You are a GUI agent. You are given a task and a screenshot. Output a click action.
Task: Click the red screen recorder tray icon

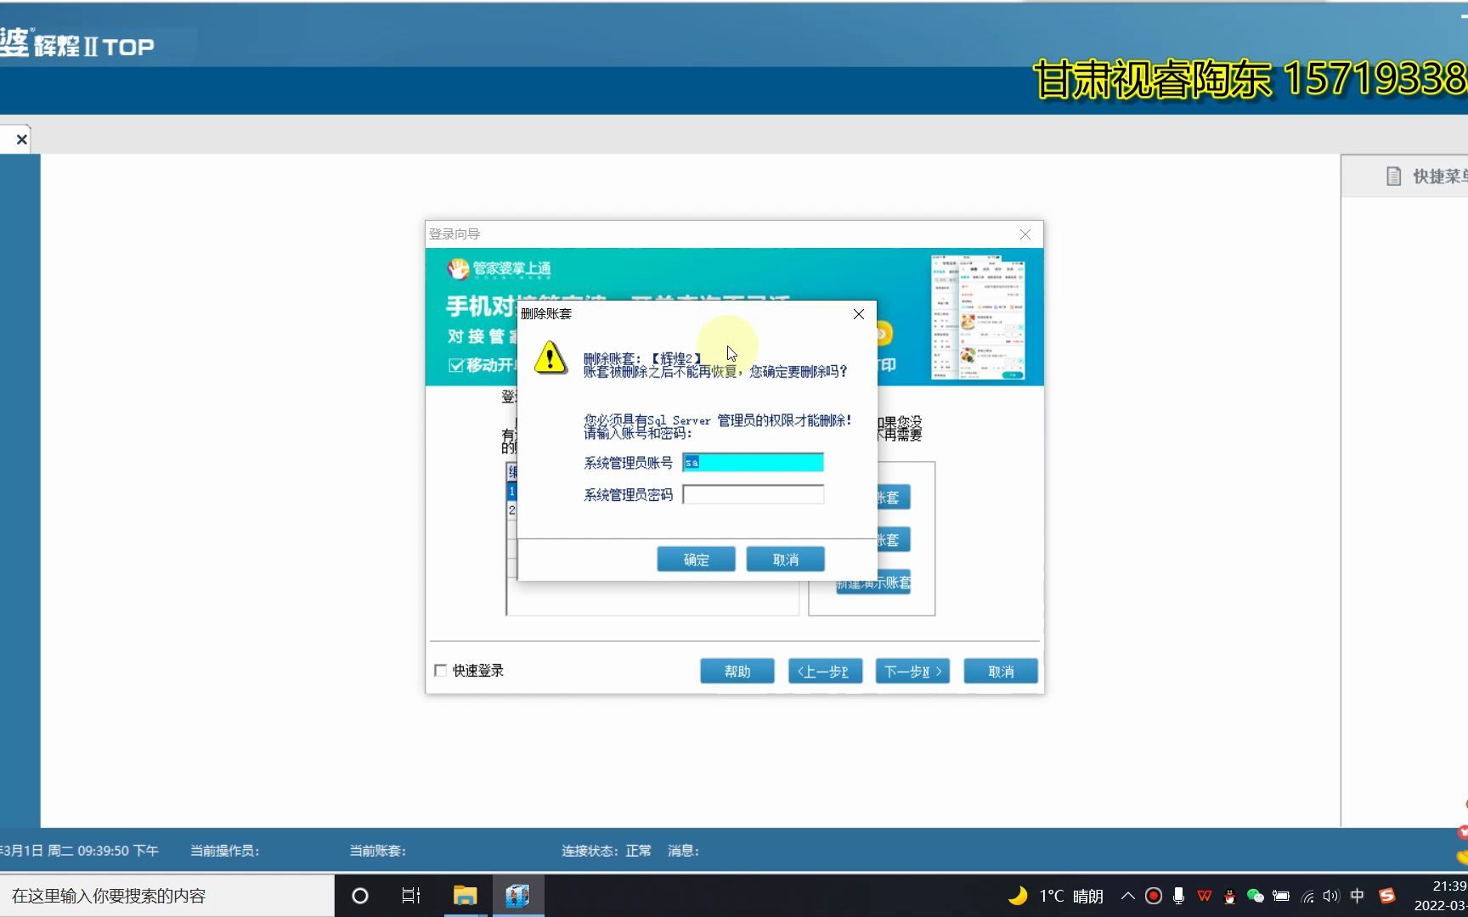1154,896
